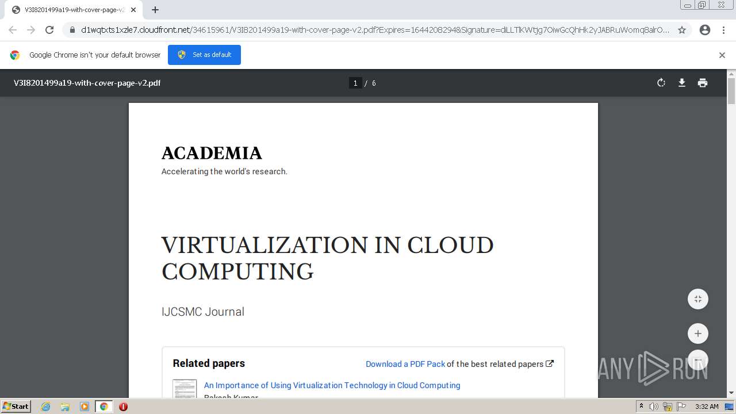Go forward in browser history
Image resolution: width=736 pixels, height=414 pixels.
pos(31,30)
